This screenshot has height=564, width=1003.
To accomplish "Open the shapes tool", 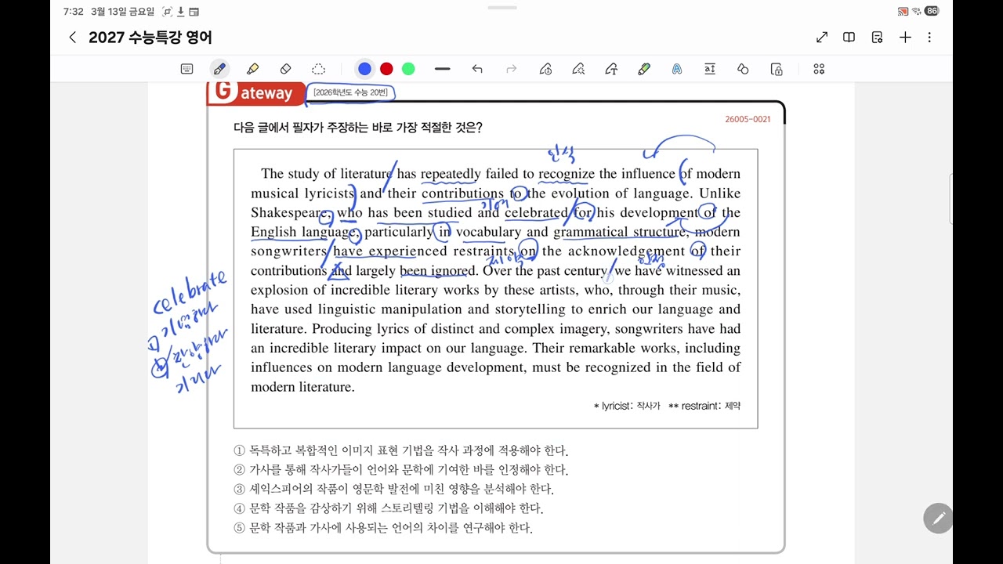I will click(x=743, y=69).
